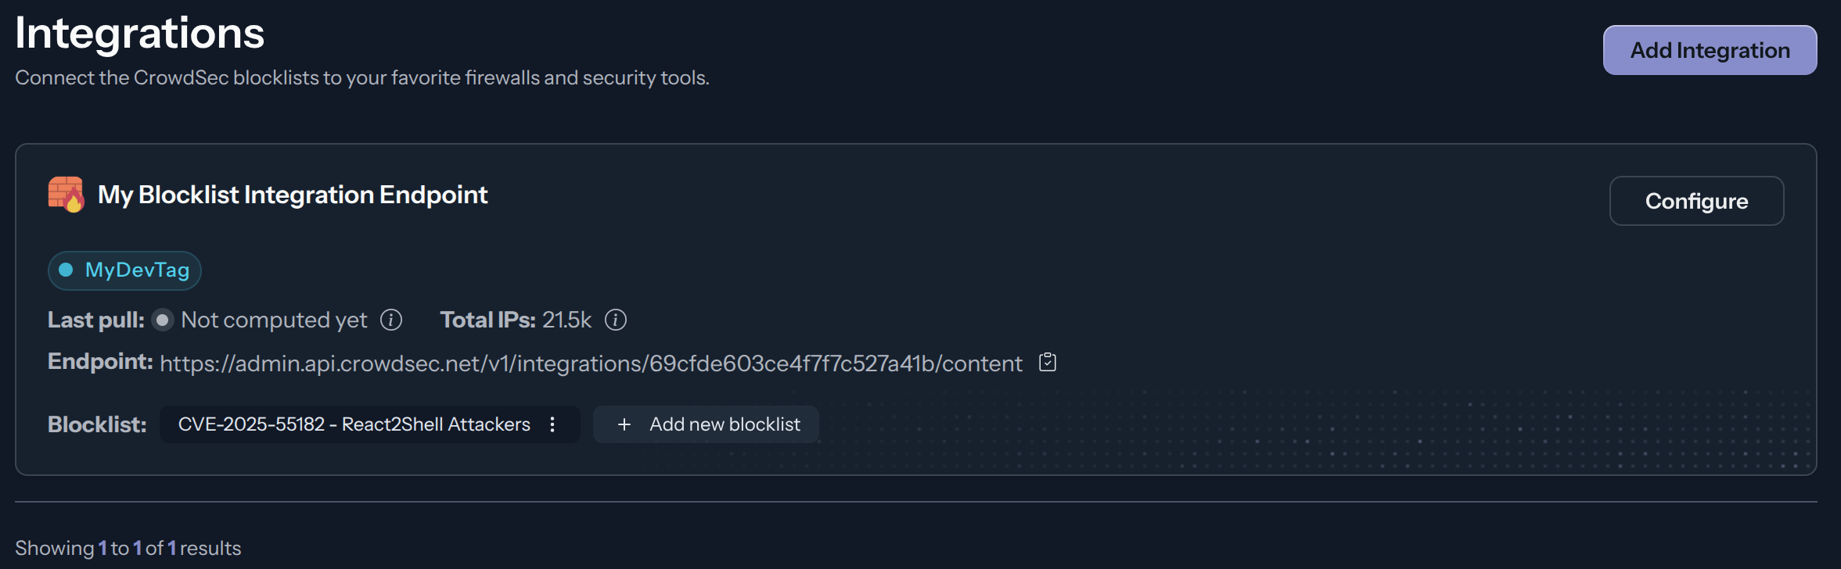The width and height of the screenshot is (1841, 569).
Task: Click the Not computed yet status indicator
Action: pyautogui.click(x=273, y=320)
